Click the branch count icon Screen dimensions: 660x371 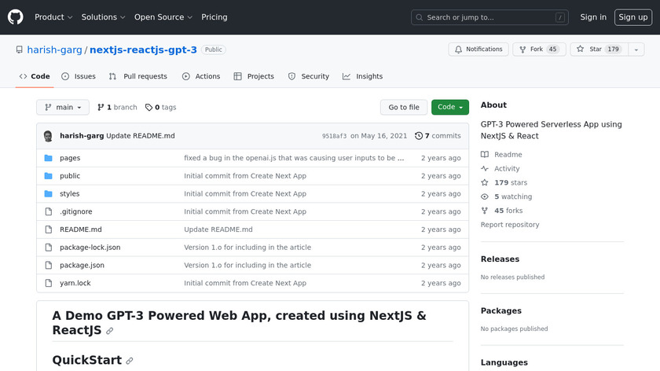tap(100, 108)
